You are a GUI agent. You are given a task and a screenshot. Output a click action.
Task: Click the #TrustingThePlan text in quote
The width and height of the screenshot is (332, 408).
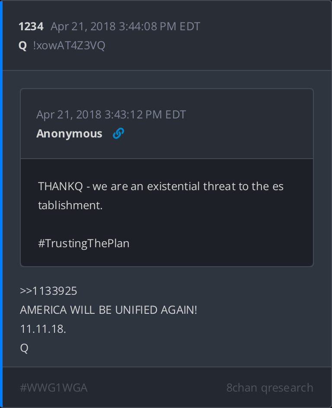[x=83, y=243]
